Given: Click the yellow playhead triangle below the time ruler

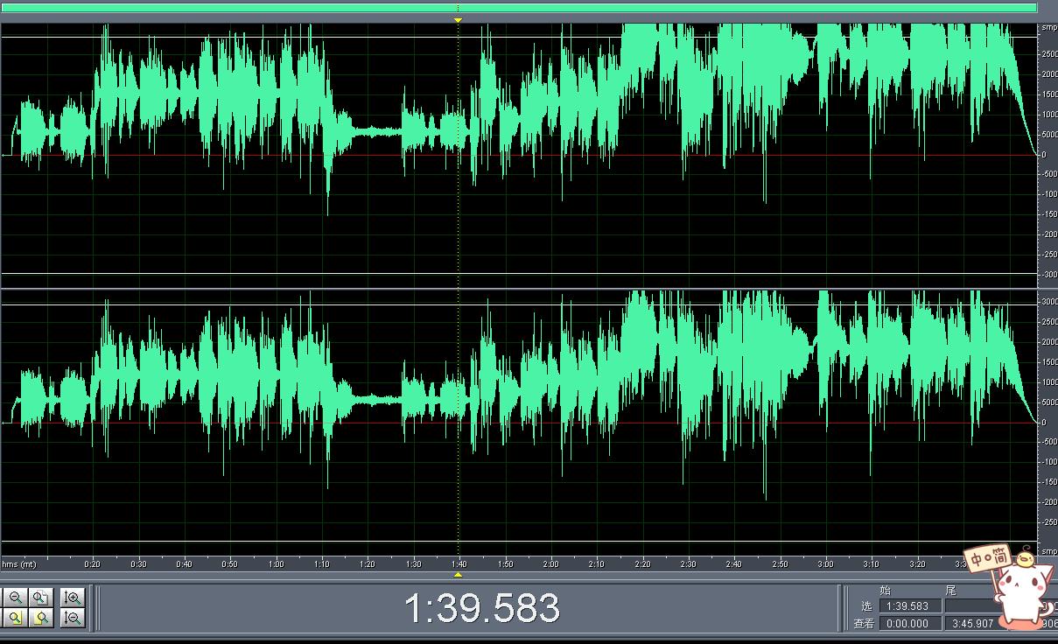Looking at the screenshot, I should [x=458, y=575].
